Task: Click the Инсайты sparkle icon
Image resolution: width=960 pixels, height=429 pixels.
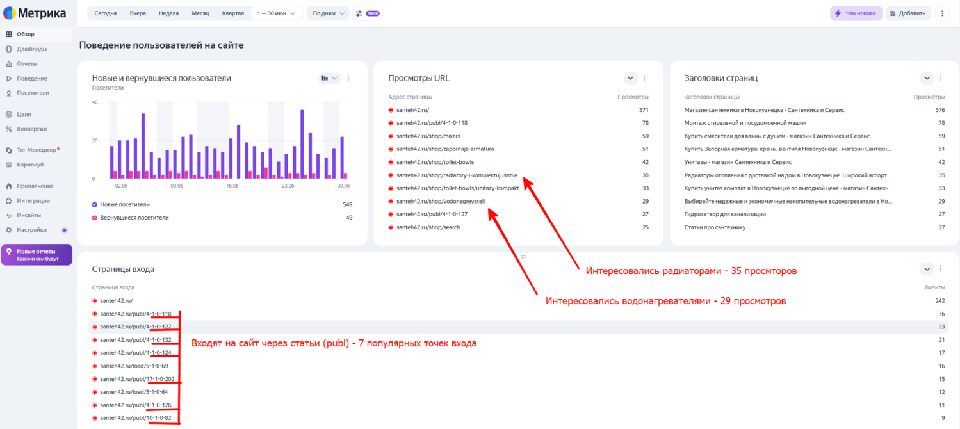Action: click(x=9, y=215)
